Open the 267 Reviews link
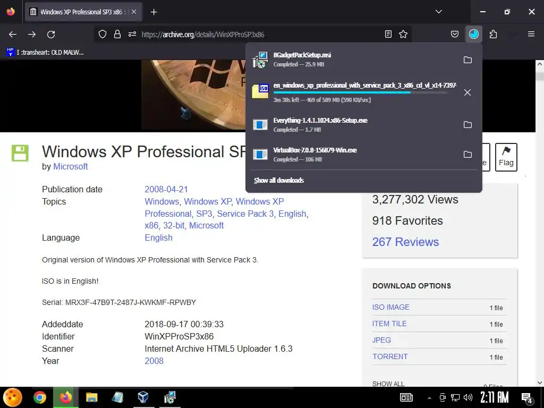Viewport: 544px width, 408px height. click(405, 242)
